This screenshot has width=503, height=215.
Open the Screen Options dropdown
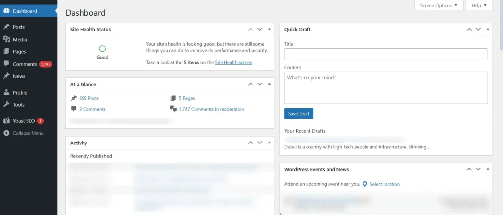click(439, 6)
